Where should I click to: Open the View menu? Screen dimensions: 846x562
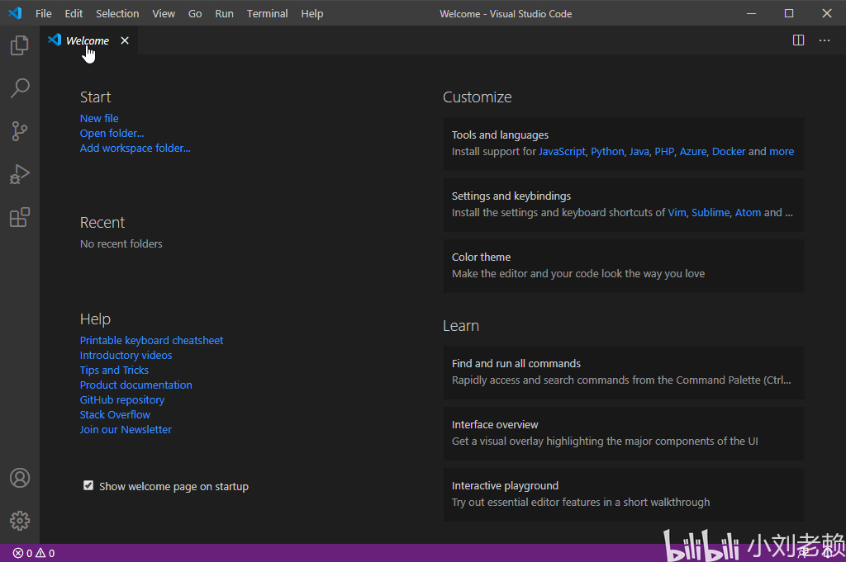164,13
